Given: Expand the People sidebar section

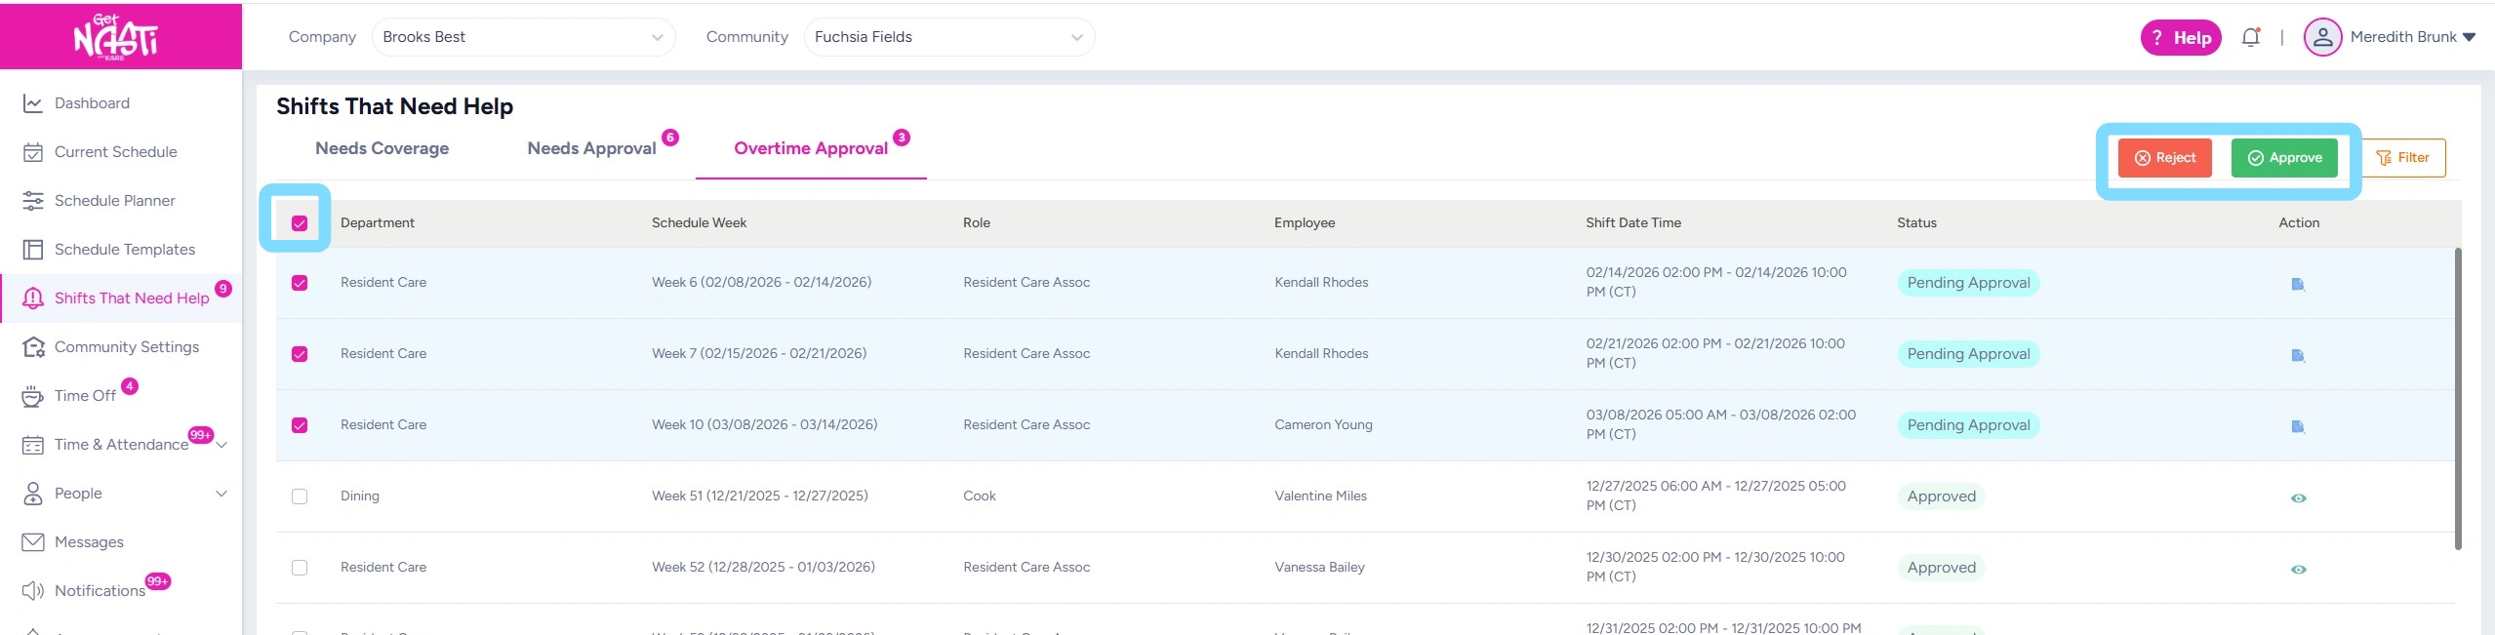Looking at the screenshot, I should coord(221,494).
